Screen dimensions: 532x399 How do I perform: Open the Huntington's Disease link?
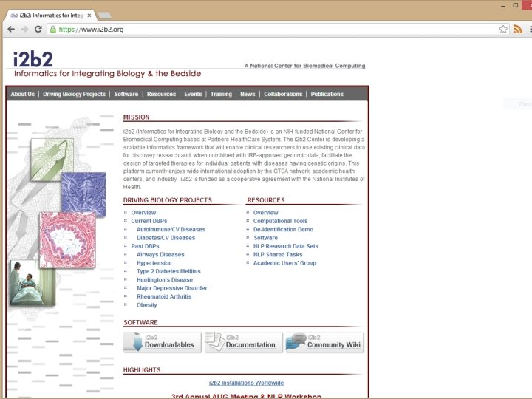point(165,279)
